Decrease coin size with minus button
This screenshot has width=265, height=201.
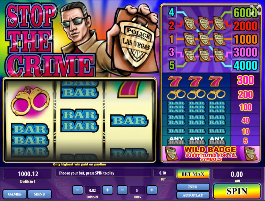77,190
